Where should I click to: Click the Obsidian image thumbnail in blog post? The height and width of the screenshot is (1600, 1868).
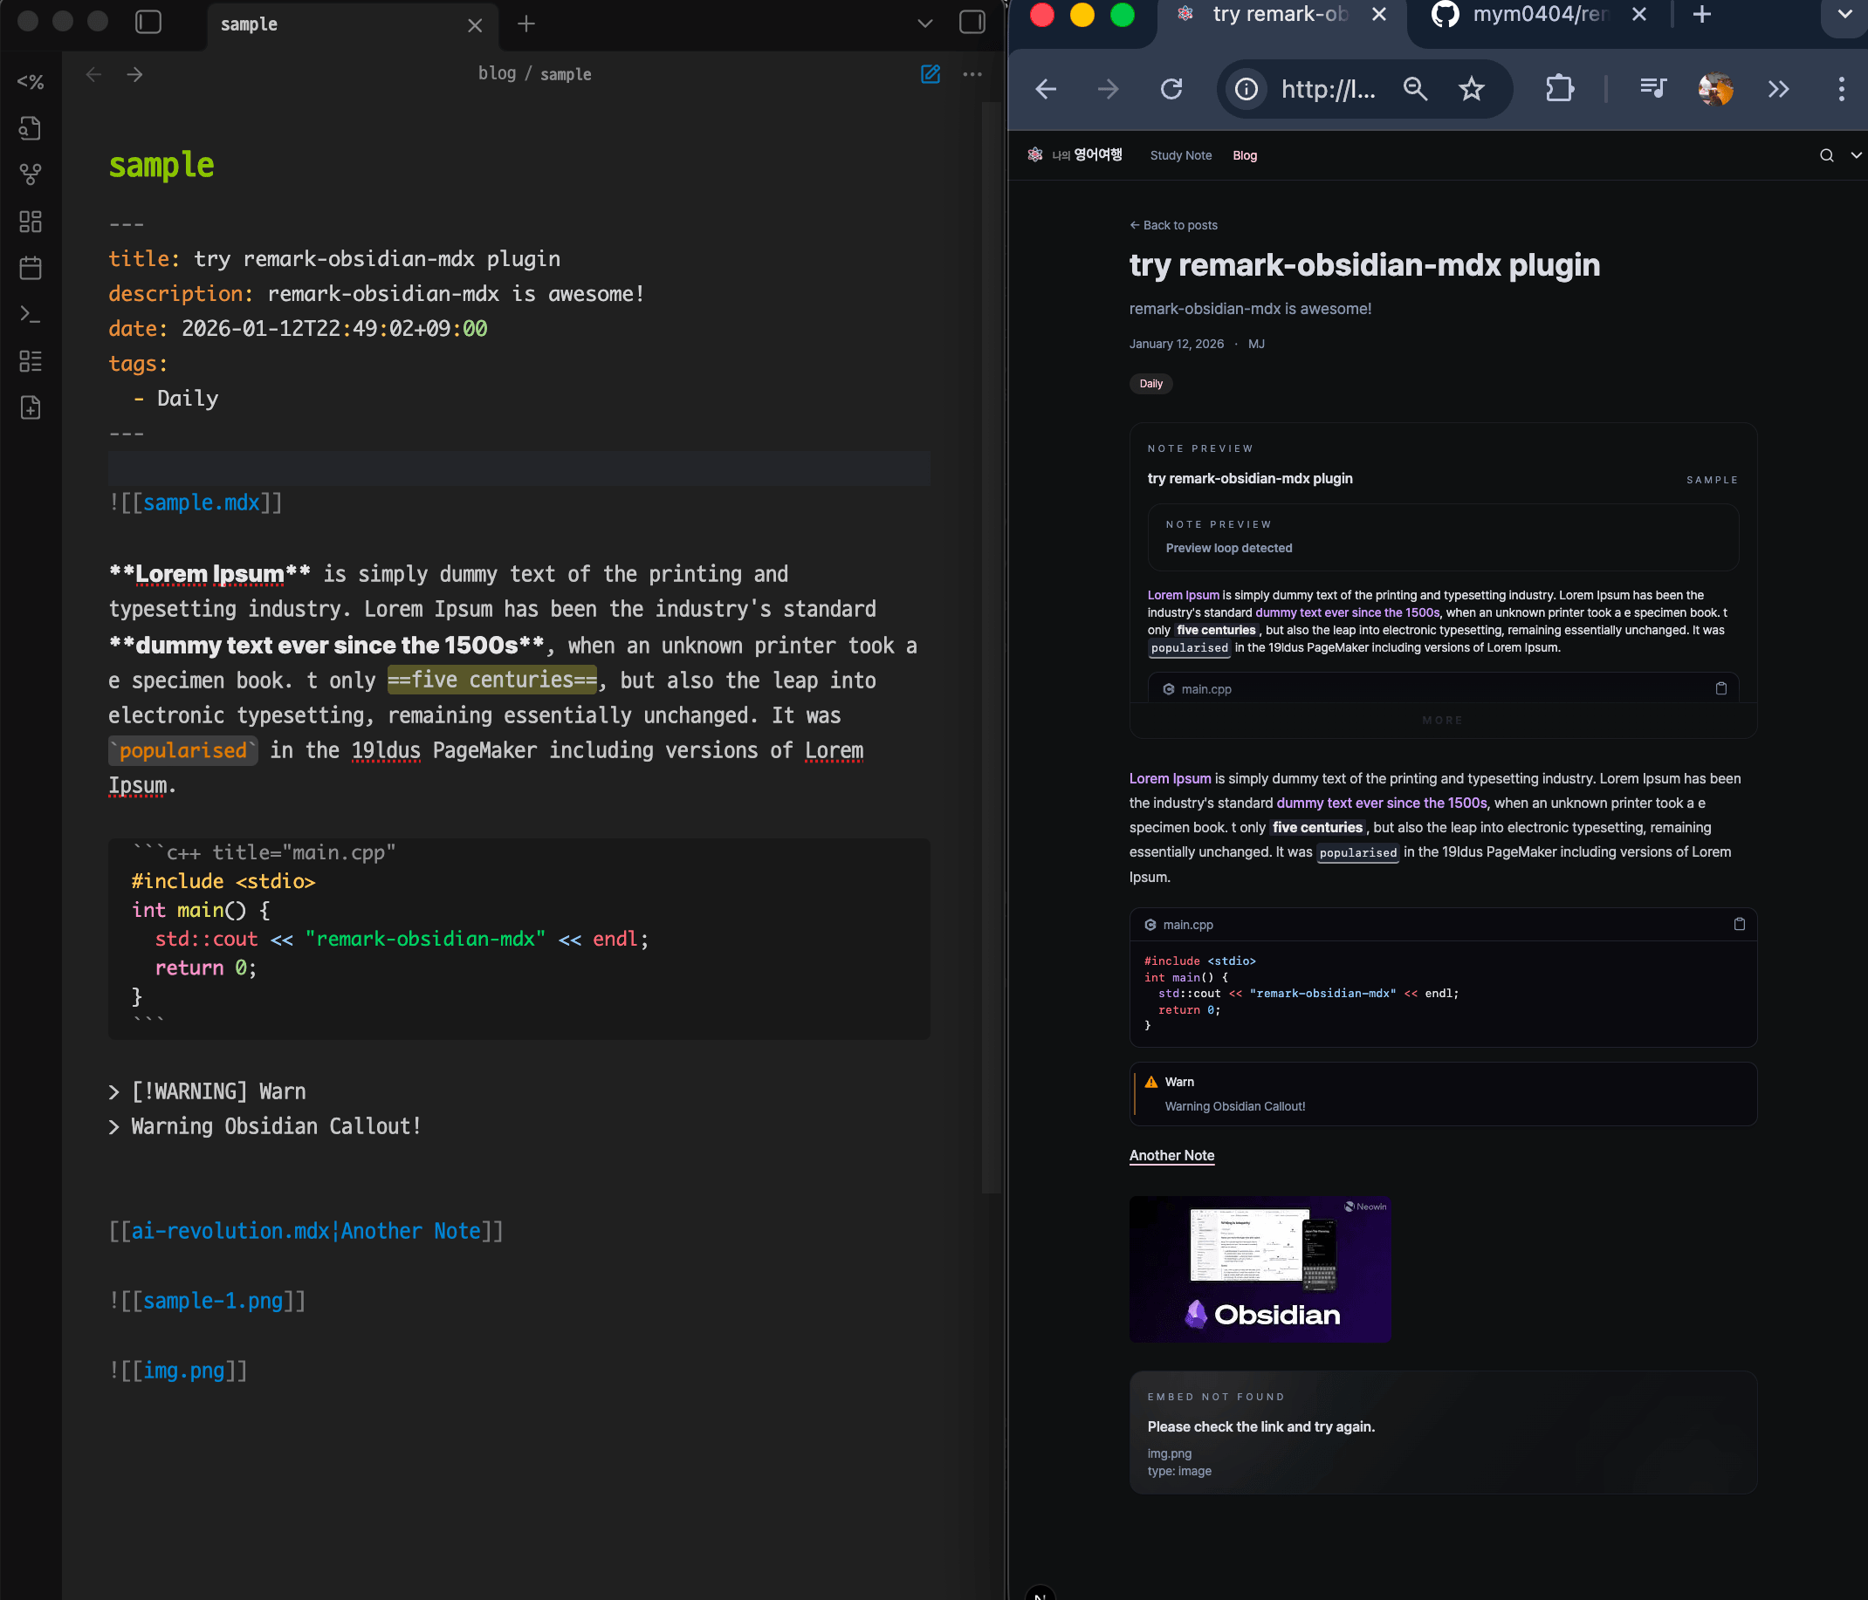click(x=1260, y=1268)
